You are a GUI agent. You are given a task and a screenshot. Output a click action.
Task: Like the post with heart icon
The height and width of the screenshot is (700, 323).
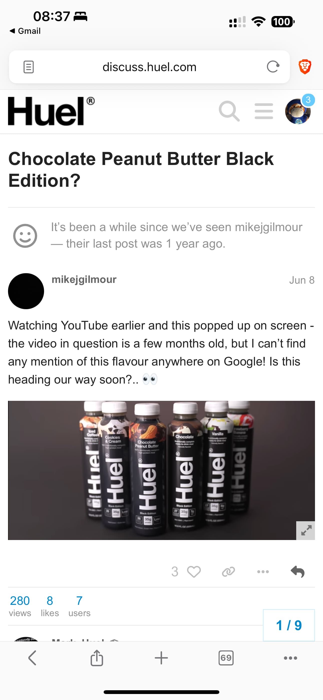click(x=194, y=572)
